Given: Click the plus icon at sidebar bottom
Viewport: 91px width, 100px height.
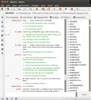Looking at the screenshot, I should [x=2, y=53].
